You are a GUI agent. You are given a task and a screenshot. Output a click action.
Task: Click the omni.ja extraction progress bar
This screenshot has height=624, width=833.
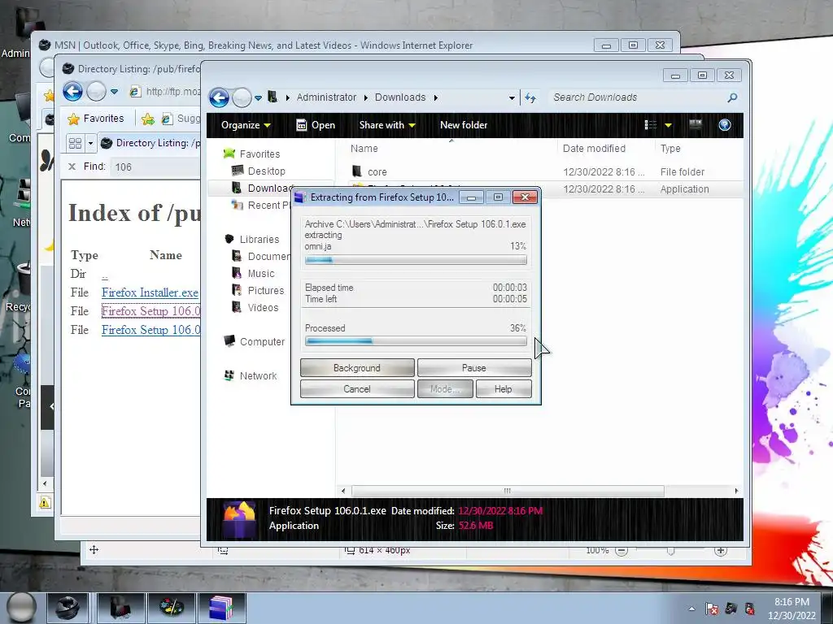(x=416, y=260)
